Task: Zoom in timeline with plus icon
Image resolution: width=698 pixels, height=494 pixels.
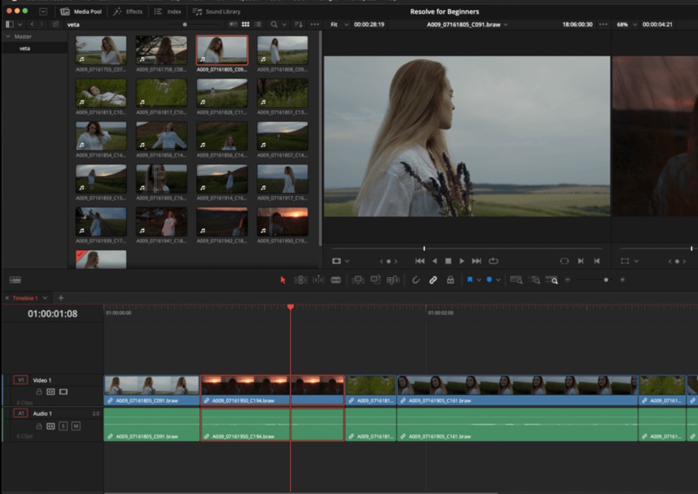Action: tap(622, 280)
